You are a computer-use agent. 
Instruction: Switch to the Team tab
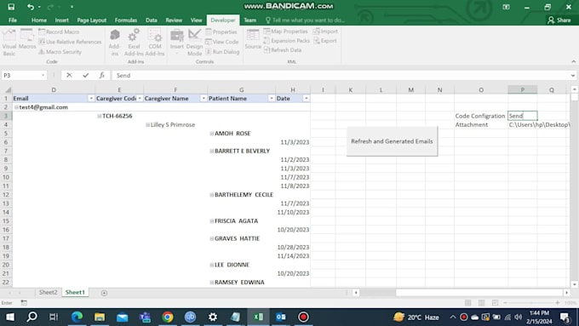coord(249,20)
